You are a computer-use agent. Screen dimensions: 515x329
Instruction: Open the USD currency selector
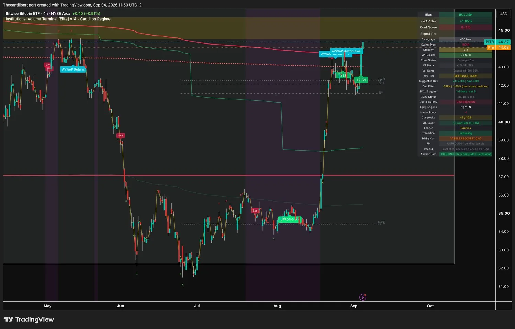pos(503,14)
